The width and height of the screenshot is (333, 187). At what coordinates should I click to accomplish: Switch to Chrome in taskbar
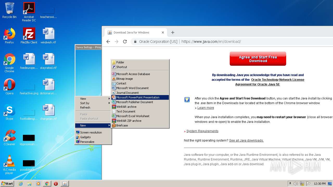click(47, 184)
